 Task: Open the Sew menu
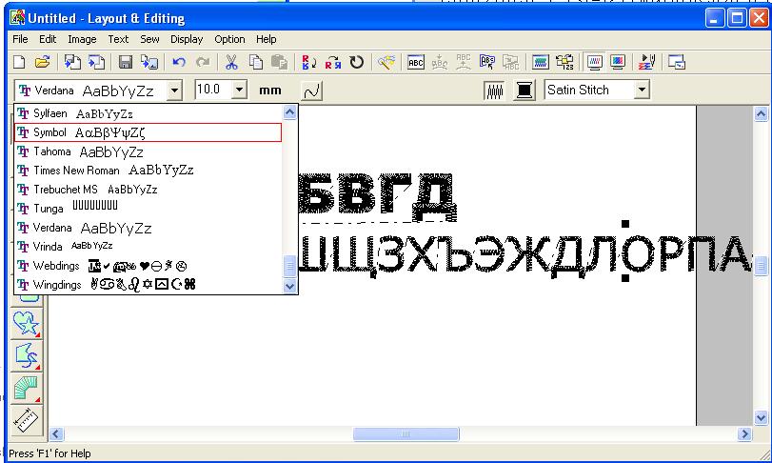point(149,39)
